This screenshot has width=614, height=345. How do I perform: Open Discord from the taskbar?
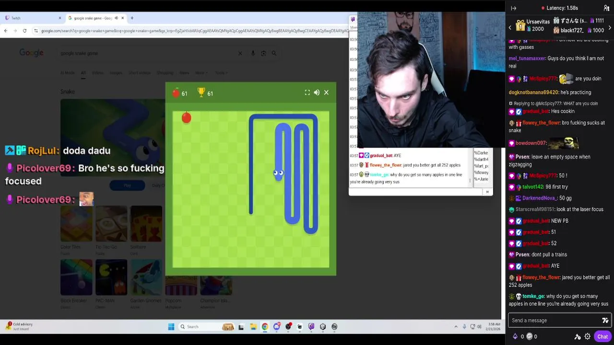click(x=276, y=327)
